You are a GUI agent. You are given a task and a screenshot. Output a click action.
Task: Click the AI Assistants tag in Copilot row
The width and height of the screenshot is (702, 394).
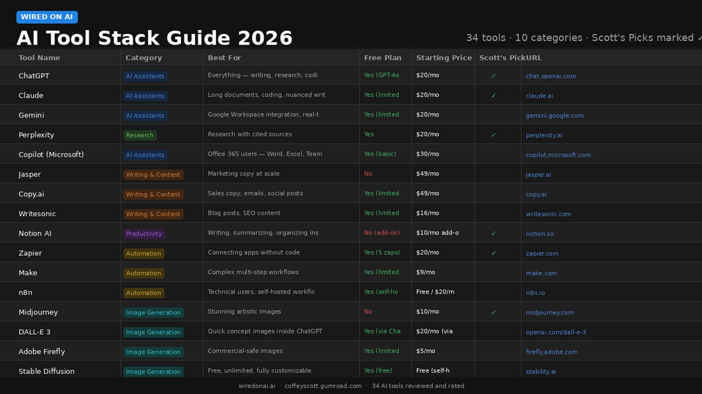pos(145,155)
